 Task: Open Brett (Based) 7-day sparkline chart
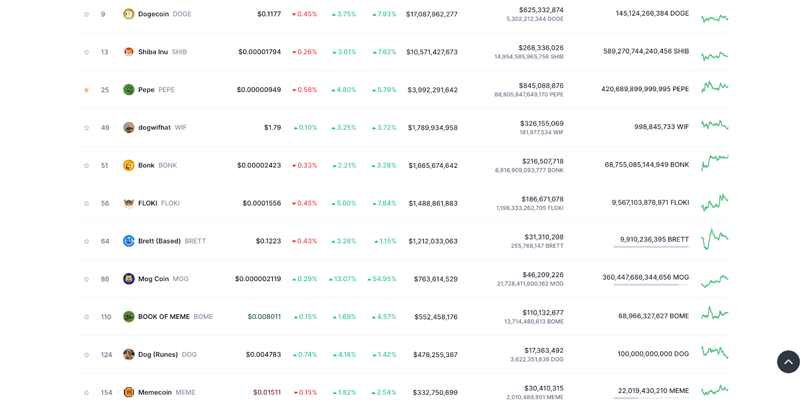point(715,239)
